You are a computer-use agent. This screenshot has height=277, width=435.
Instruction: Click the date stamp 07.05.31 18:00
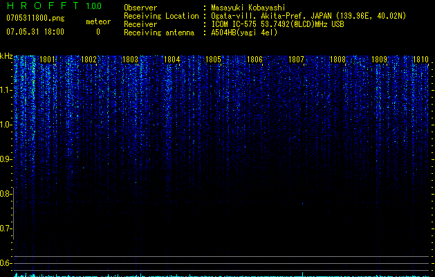click(35, 32)
